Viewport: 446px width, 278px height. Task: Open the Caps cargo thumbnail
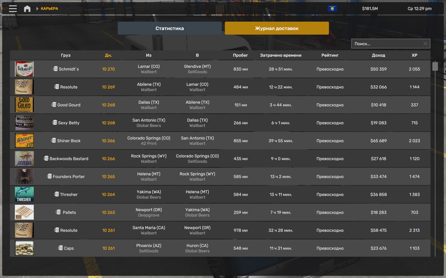(x=24, y=248)
